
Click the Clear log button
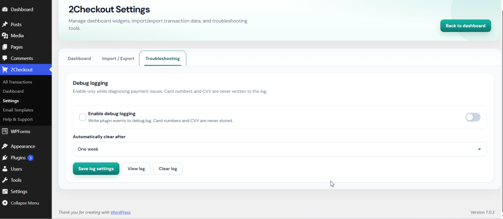[x=168, y=168]
